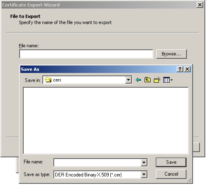Click the small arrow beside the View Menu icon
The image size is (206, 185).
click(x=171, y=80)
